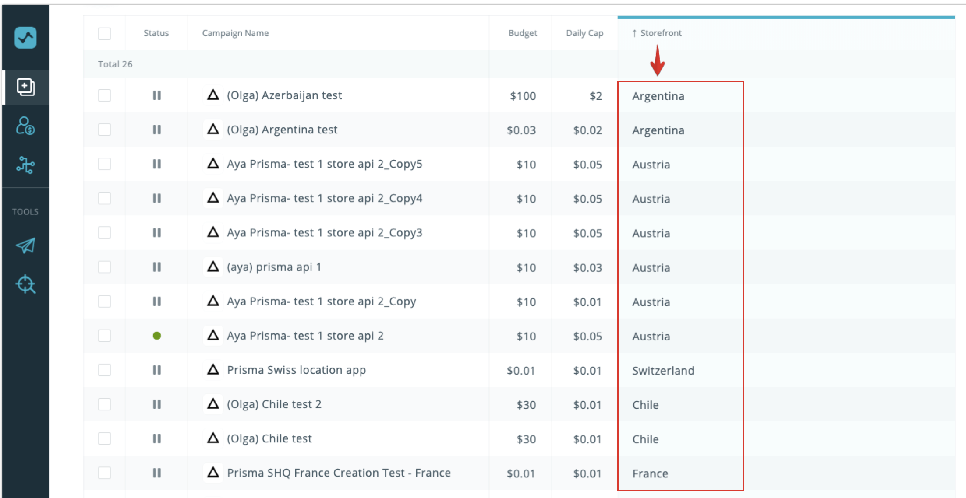Viewport: 966px width, 498px height.
Task: Sort by the Budget column header
Action: point(522,33)
